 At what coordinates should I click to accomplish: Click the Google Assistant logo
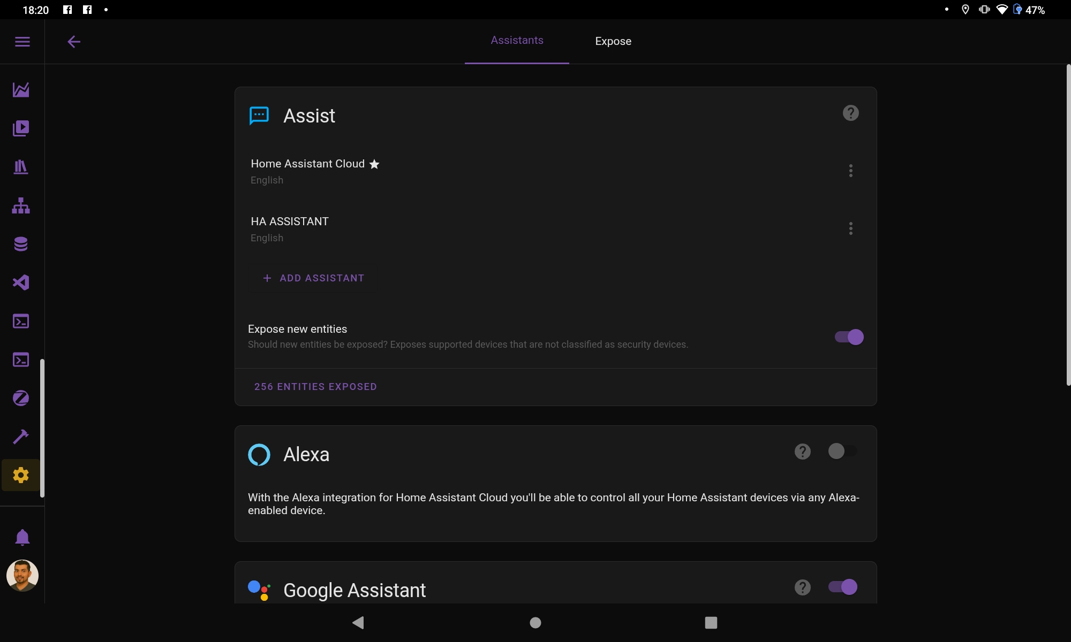point(259,590)
